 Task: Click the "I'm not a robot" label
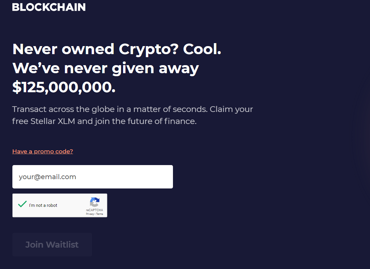click(43, 206)
